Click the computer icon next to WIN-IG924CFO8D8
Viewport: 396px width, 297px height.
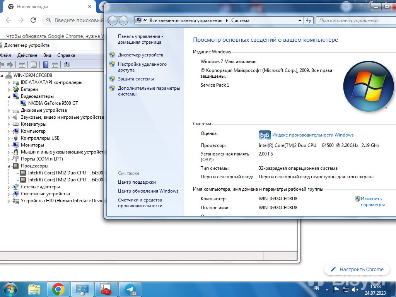9,75
